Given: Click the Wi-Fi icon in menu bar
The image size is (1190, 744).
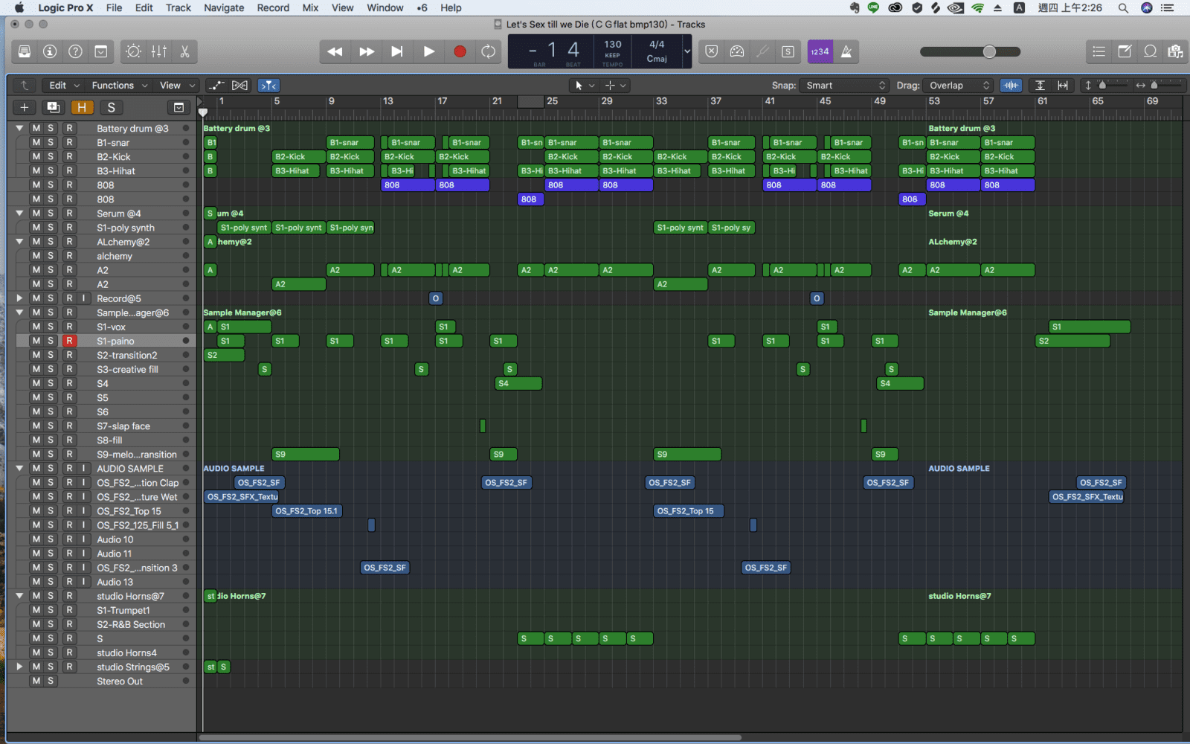Looking at the screenshot, I should (x=978, y=7).
